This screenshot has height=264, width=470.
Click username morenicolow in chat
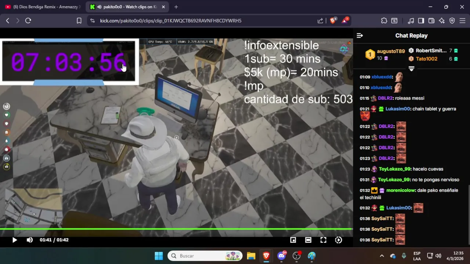(401, 190)
